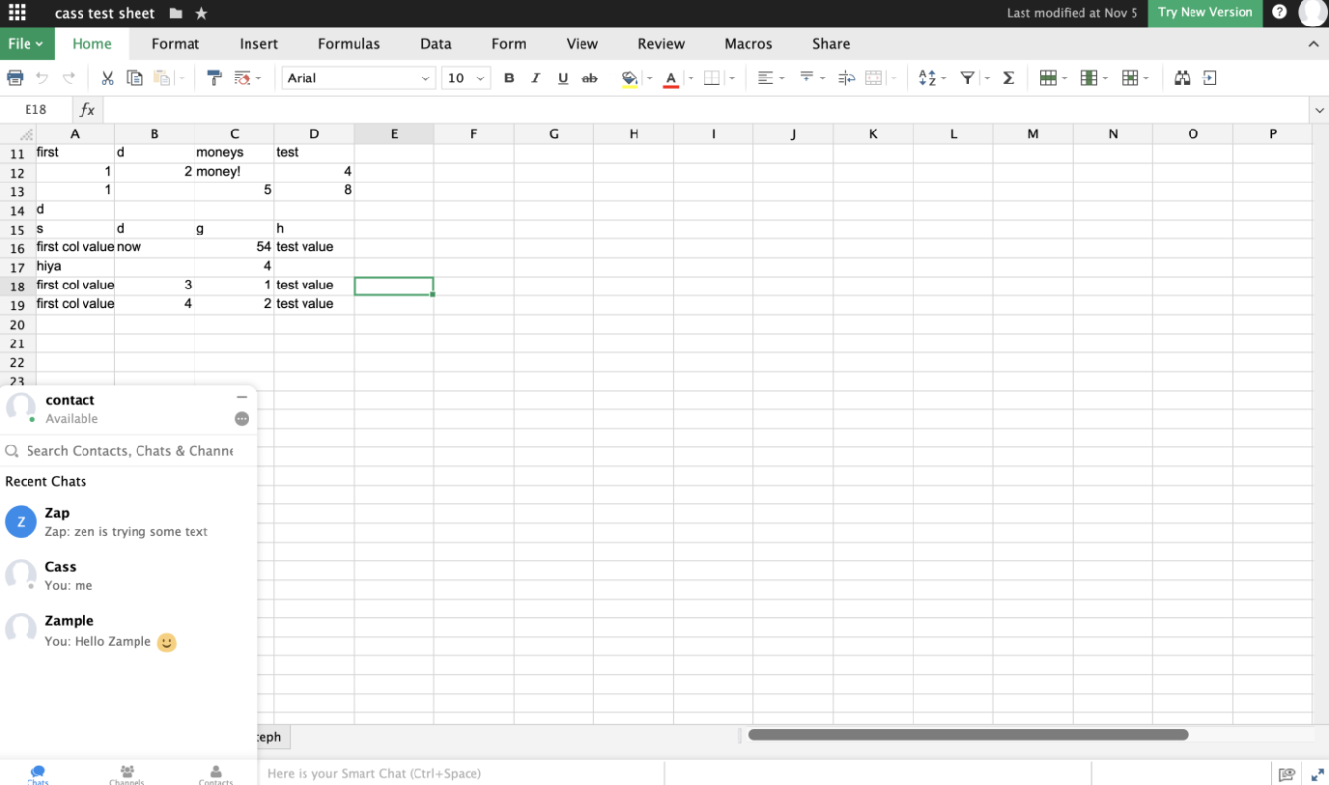The height and width of the screenshot is (785, 1329).
Task: Open the Arial font family dropdown
Action: [359, 78]
